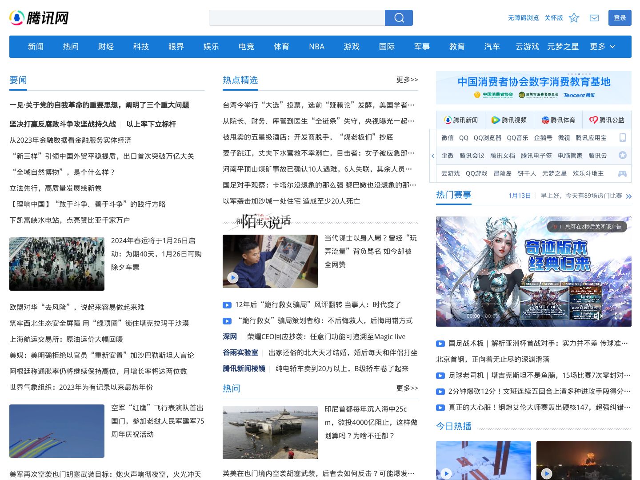Click video icon before 2分钟爆砍12分 headline
The height and width of the screenshot is (480, 640).
point(440,392)
